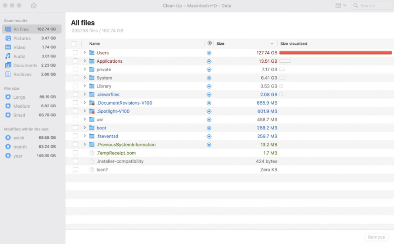Expand the Library folder tree
The height and width of the screenshot is (244, 394).
[x=85, y=86]
